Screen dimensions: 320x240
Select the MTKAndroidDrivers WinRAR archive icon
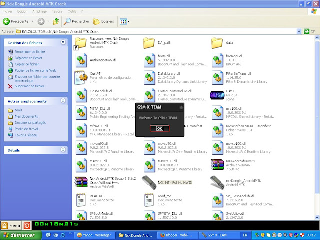pos(217,165)
